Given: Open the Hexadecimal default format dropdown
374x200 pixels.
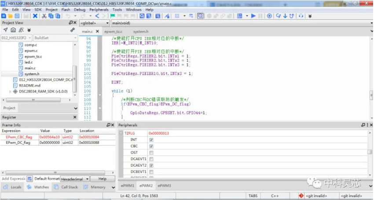Looking at the screenshot, I should pyautogui.click(x=75, y=179).
